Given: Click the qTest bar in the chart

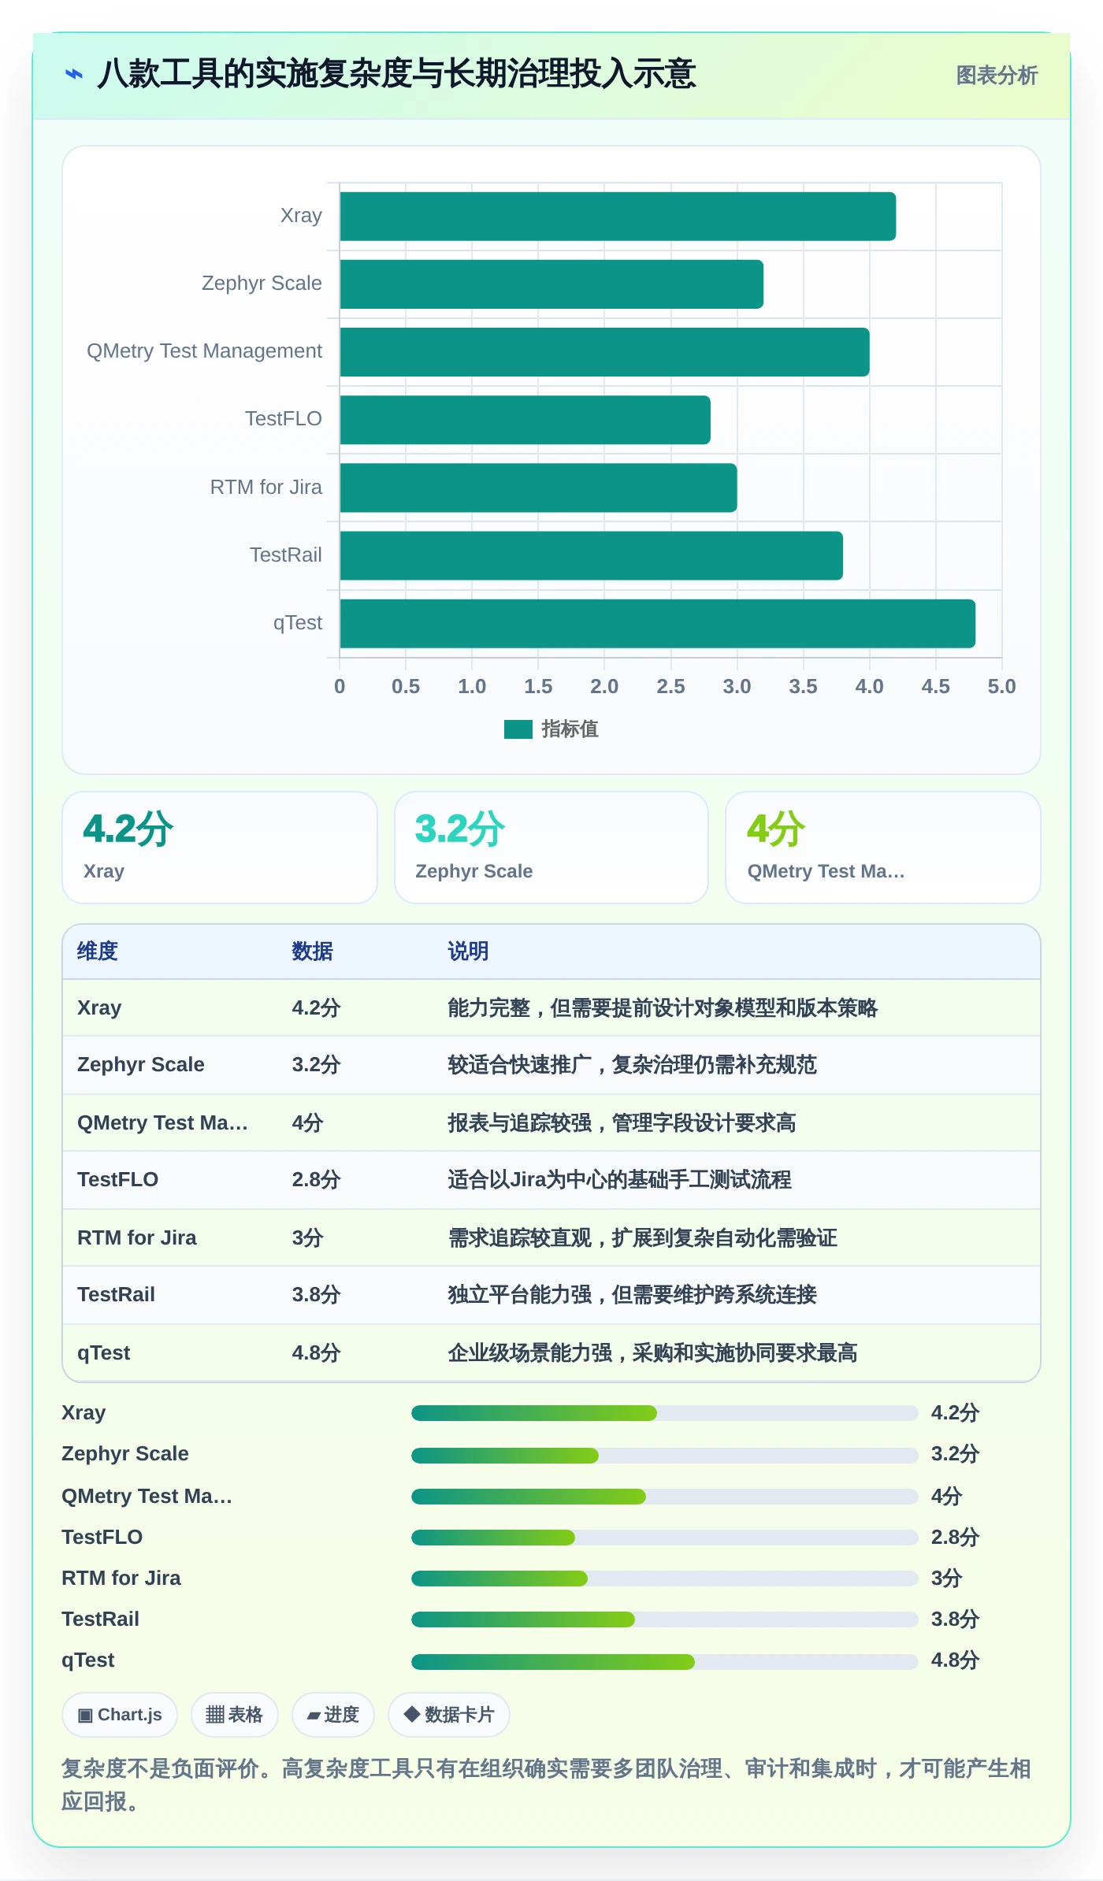Looking at the screenshot, I should click(x=657, y=624).
